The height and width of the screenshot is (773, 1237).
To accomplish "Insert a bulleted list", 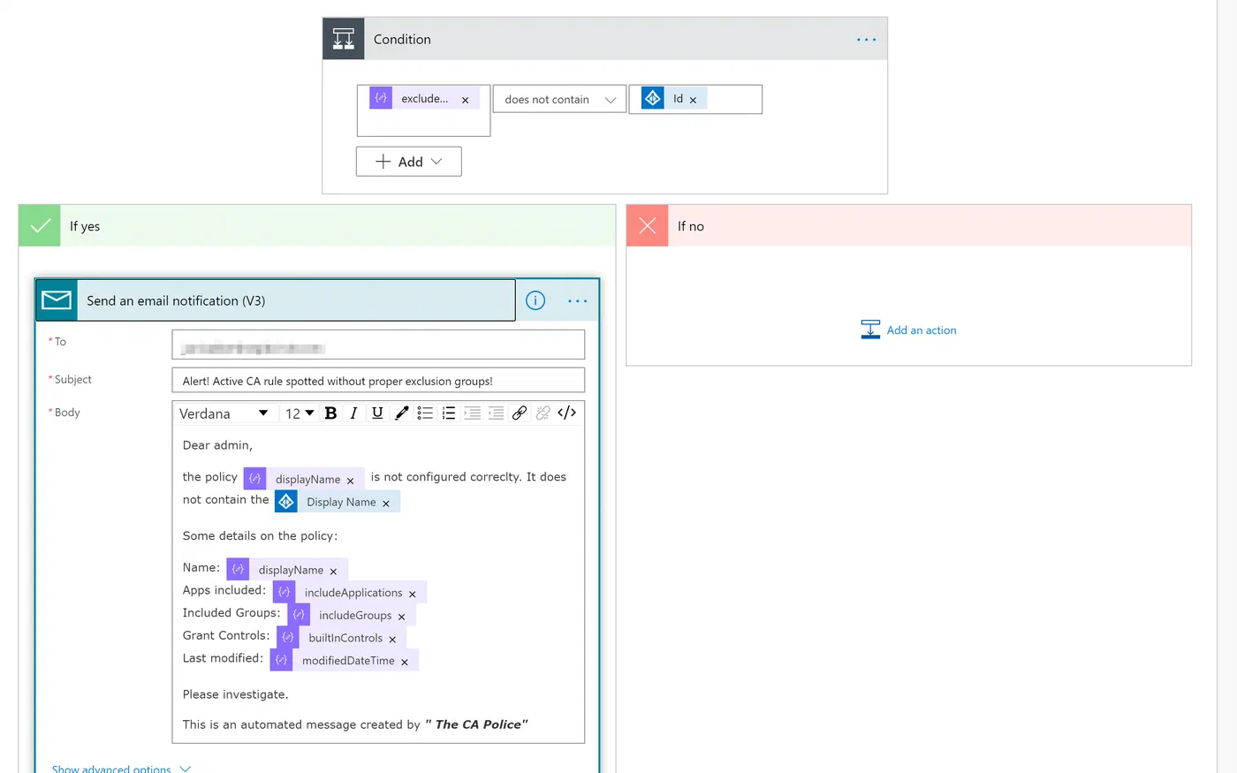I will (425, 413).
